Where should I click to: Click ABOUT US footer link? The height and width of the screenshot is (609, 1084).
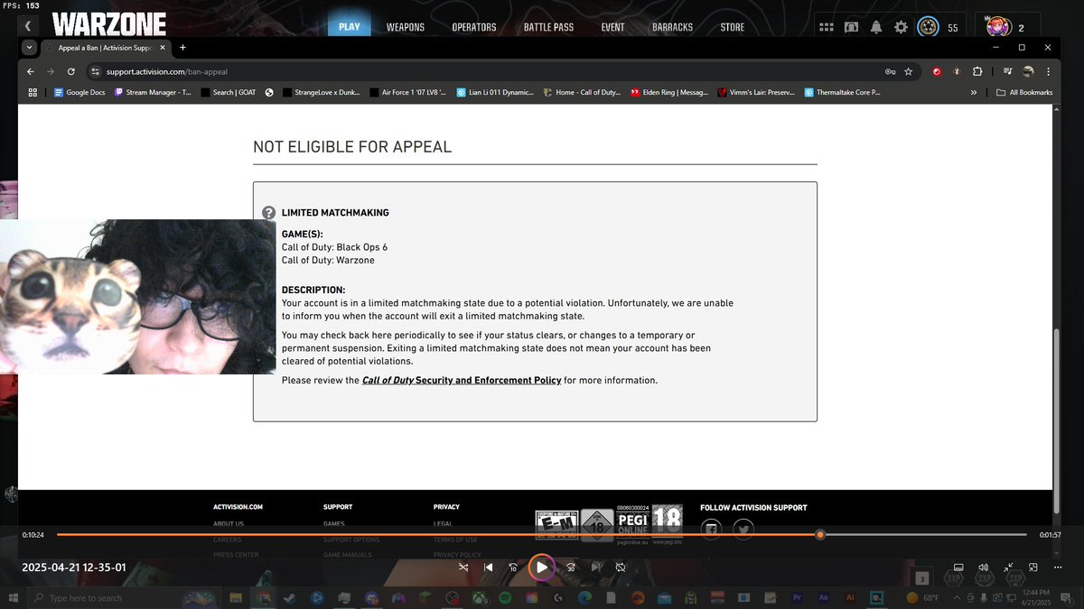point(229,524)
